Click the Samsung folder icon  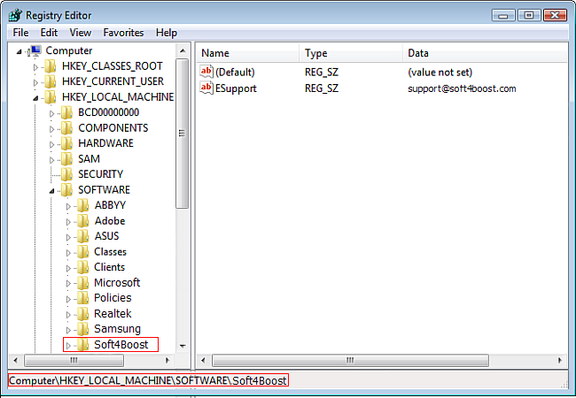pyautogui.click(x=83, y=329)
